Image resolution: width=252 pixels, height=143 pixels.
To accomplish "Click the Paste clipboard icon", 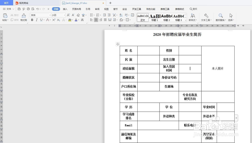I will (x=5, y=16).
